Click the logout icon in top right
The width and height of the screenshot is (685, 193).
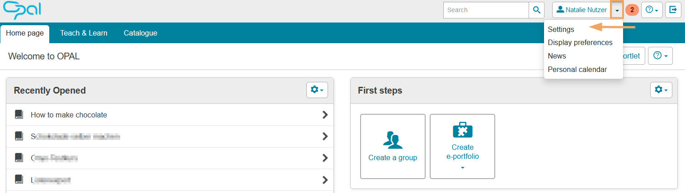[673, 10]
